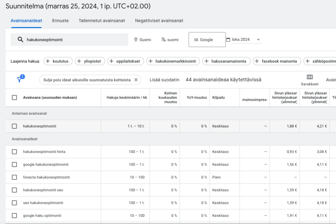
Task: Open the Sarakkeet columns icon
Action: pyautogui.click(x=309, y=77)
